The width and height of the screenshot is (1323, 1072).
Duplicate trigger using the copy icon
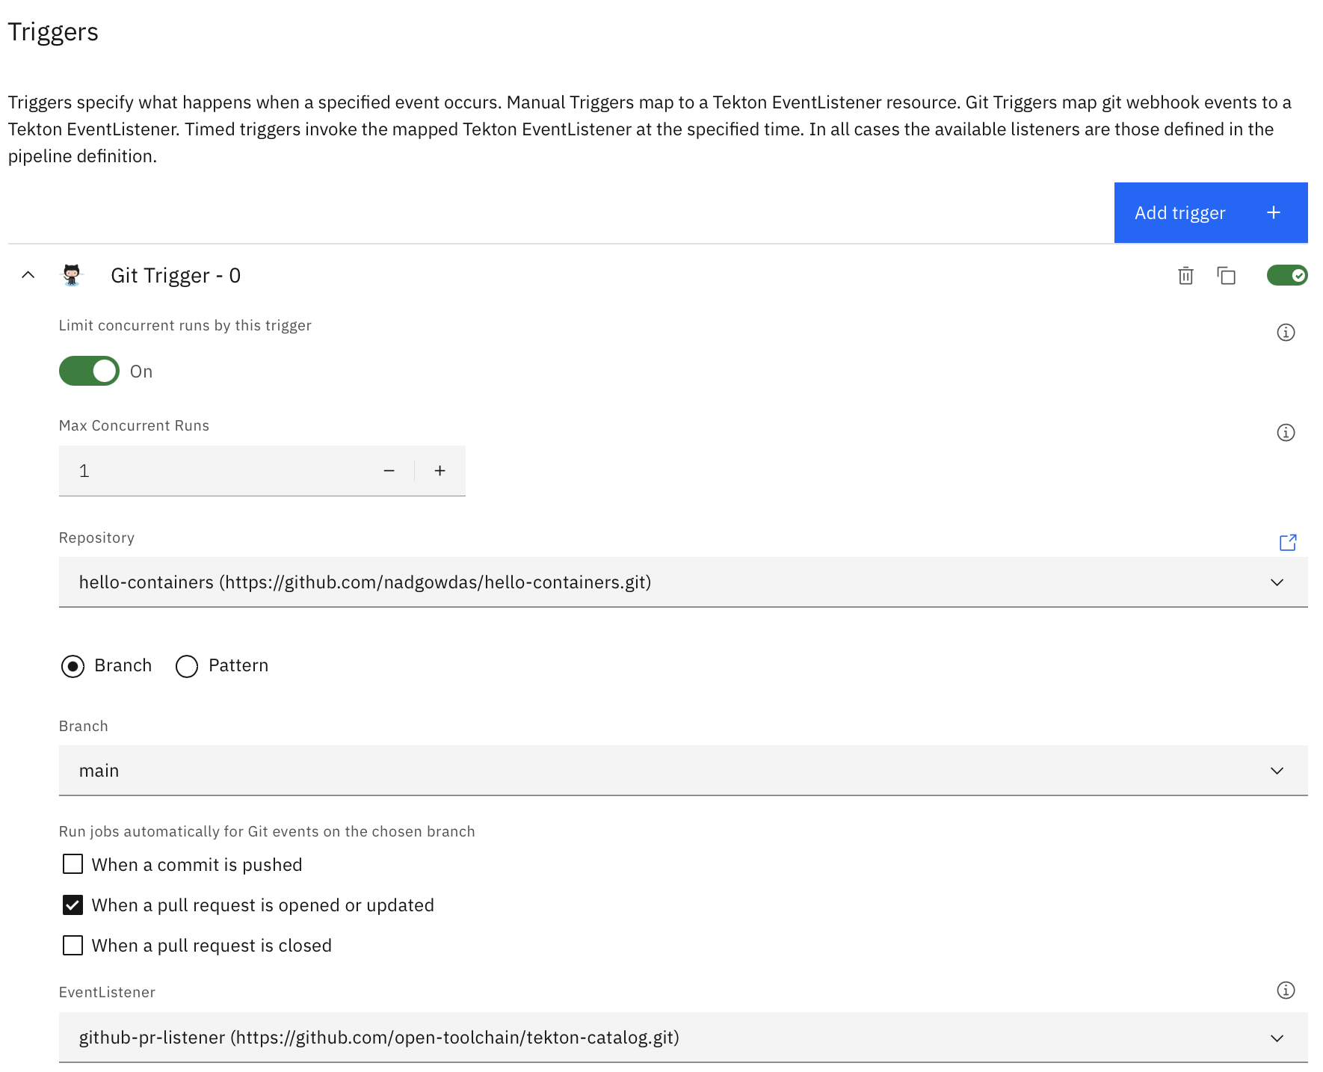[1227, 276]
